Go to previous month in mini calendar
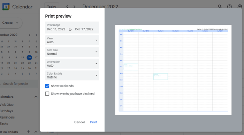Image resolution: width=244 pixels, height=135 pixels. (x=30, y=35)
